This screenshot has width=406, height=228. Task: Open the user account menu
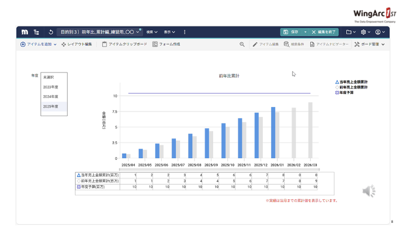point(380,32)
